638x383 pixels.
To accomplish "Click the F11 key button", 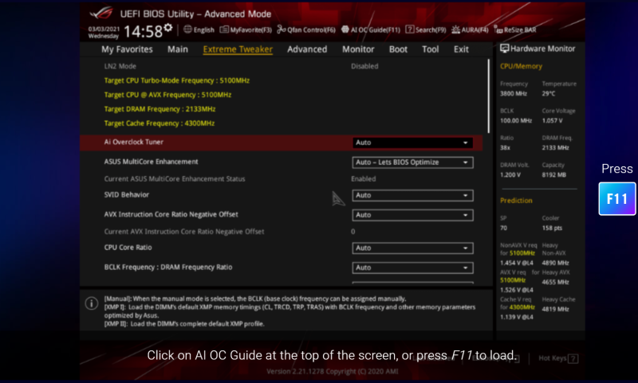I will pyautogui.click(x=616, y=198).
